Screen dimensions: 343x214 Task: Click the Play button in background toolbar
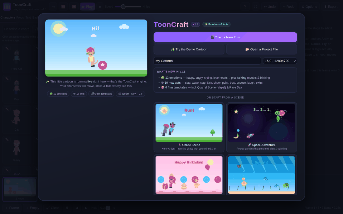88,7
